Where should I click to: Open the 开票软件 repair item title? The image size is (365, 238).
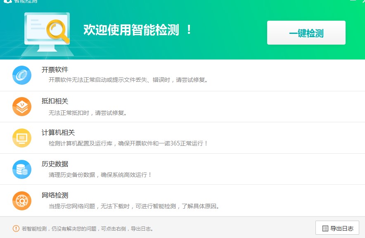[x=55, y=69]
